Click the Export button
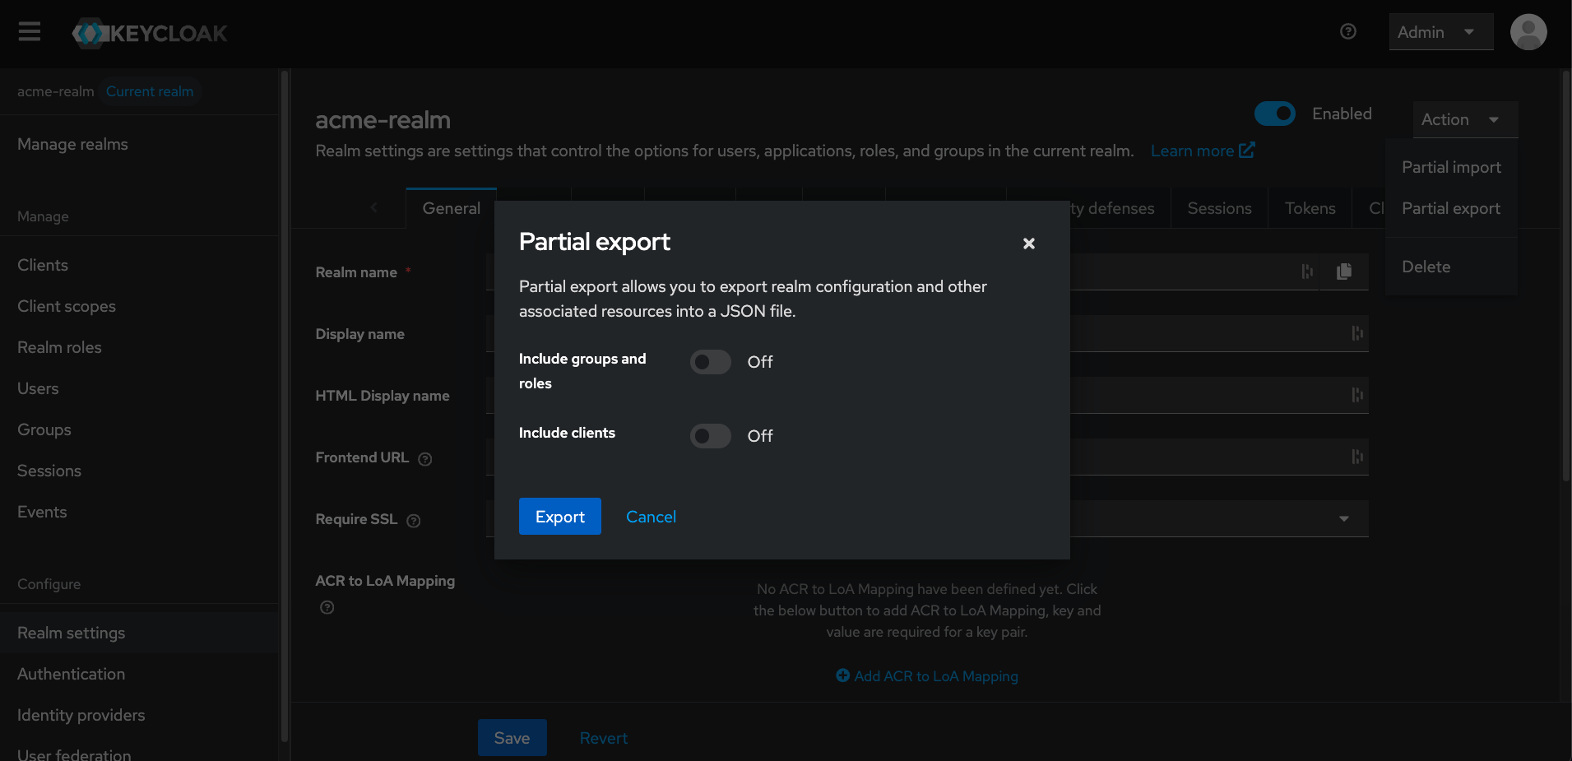This screenshot has height=761, width=1572. click(x=559, y=517)
